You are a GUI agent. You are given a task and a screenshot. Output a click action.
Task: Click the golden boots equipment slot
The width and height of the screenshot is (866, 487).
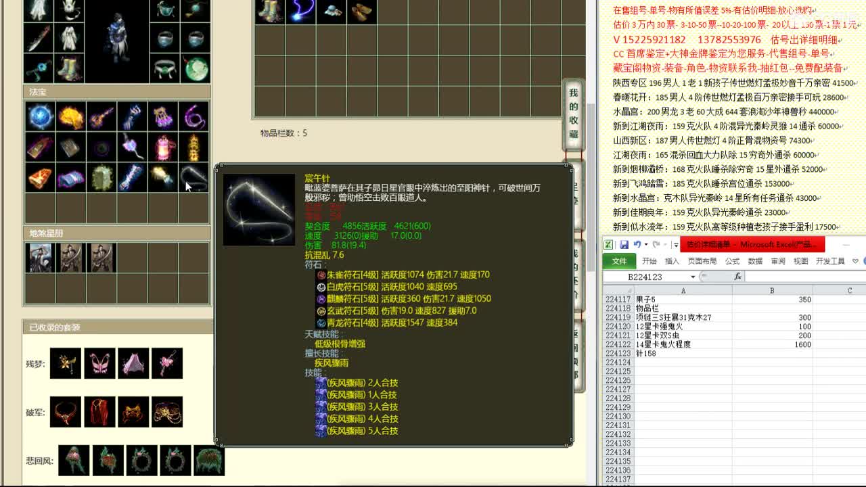click(68, 68)
